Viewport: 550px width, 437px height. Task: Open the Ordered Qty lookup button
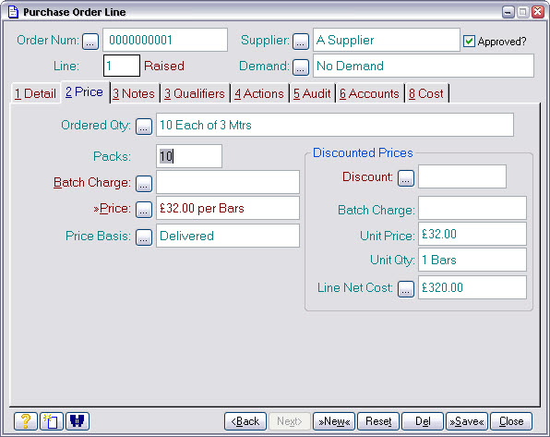point(144,127)
